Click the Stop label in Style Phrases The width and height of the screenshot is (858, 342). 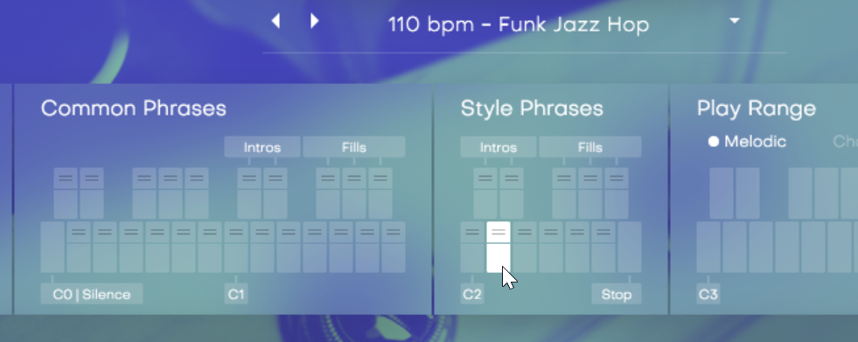[616, 295]
